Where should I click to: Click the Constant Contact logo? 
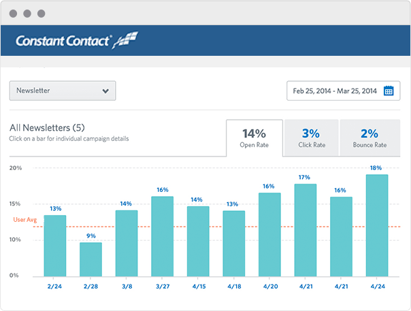click(x=76, y=41)
